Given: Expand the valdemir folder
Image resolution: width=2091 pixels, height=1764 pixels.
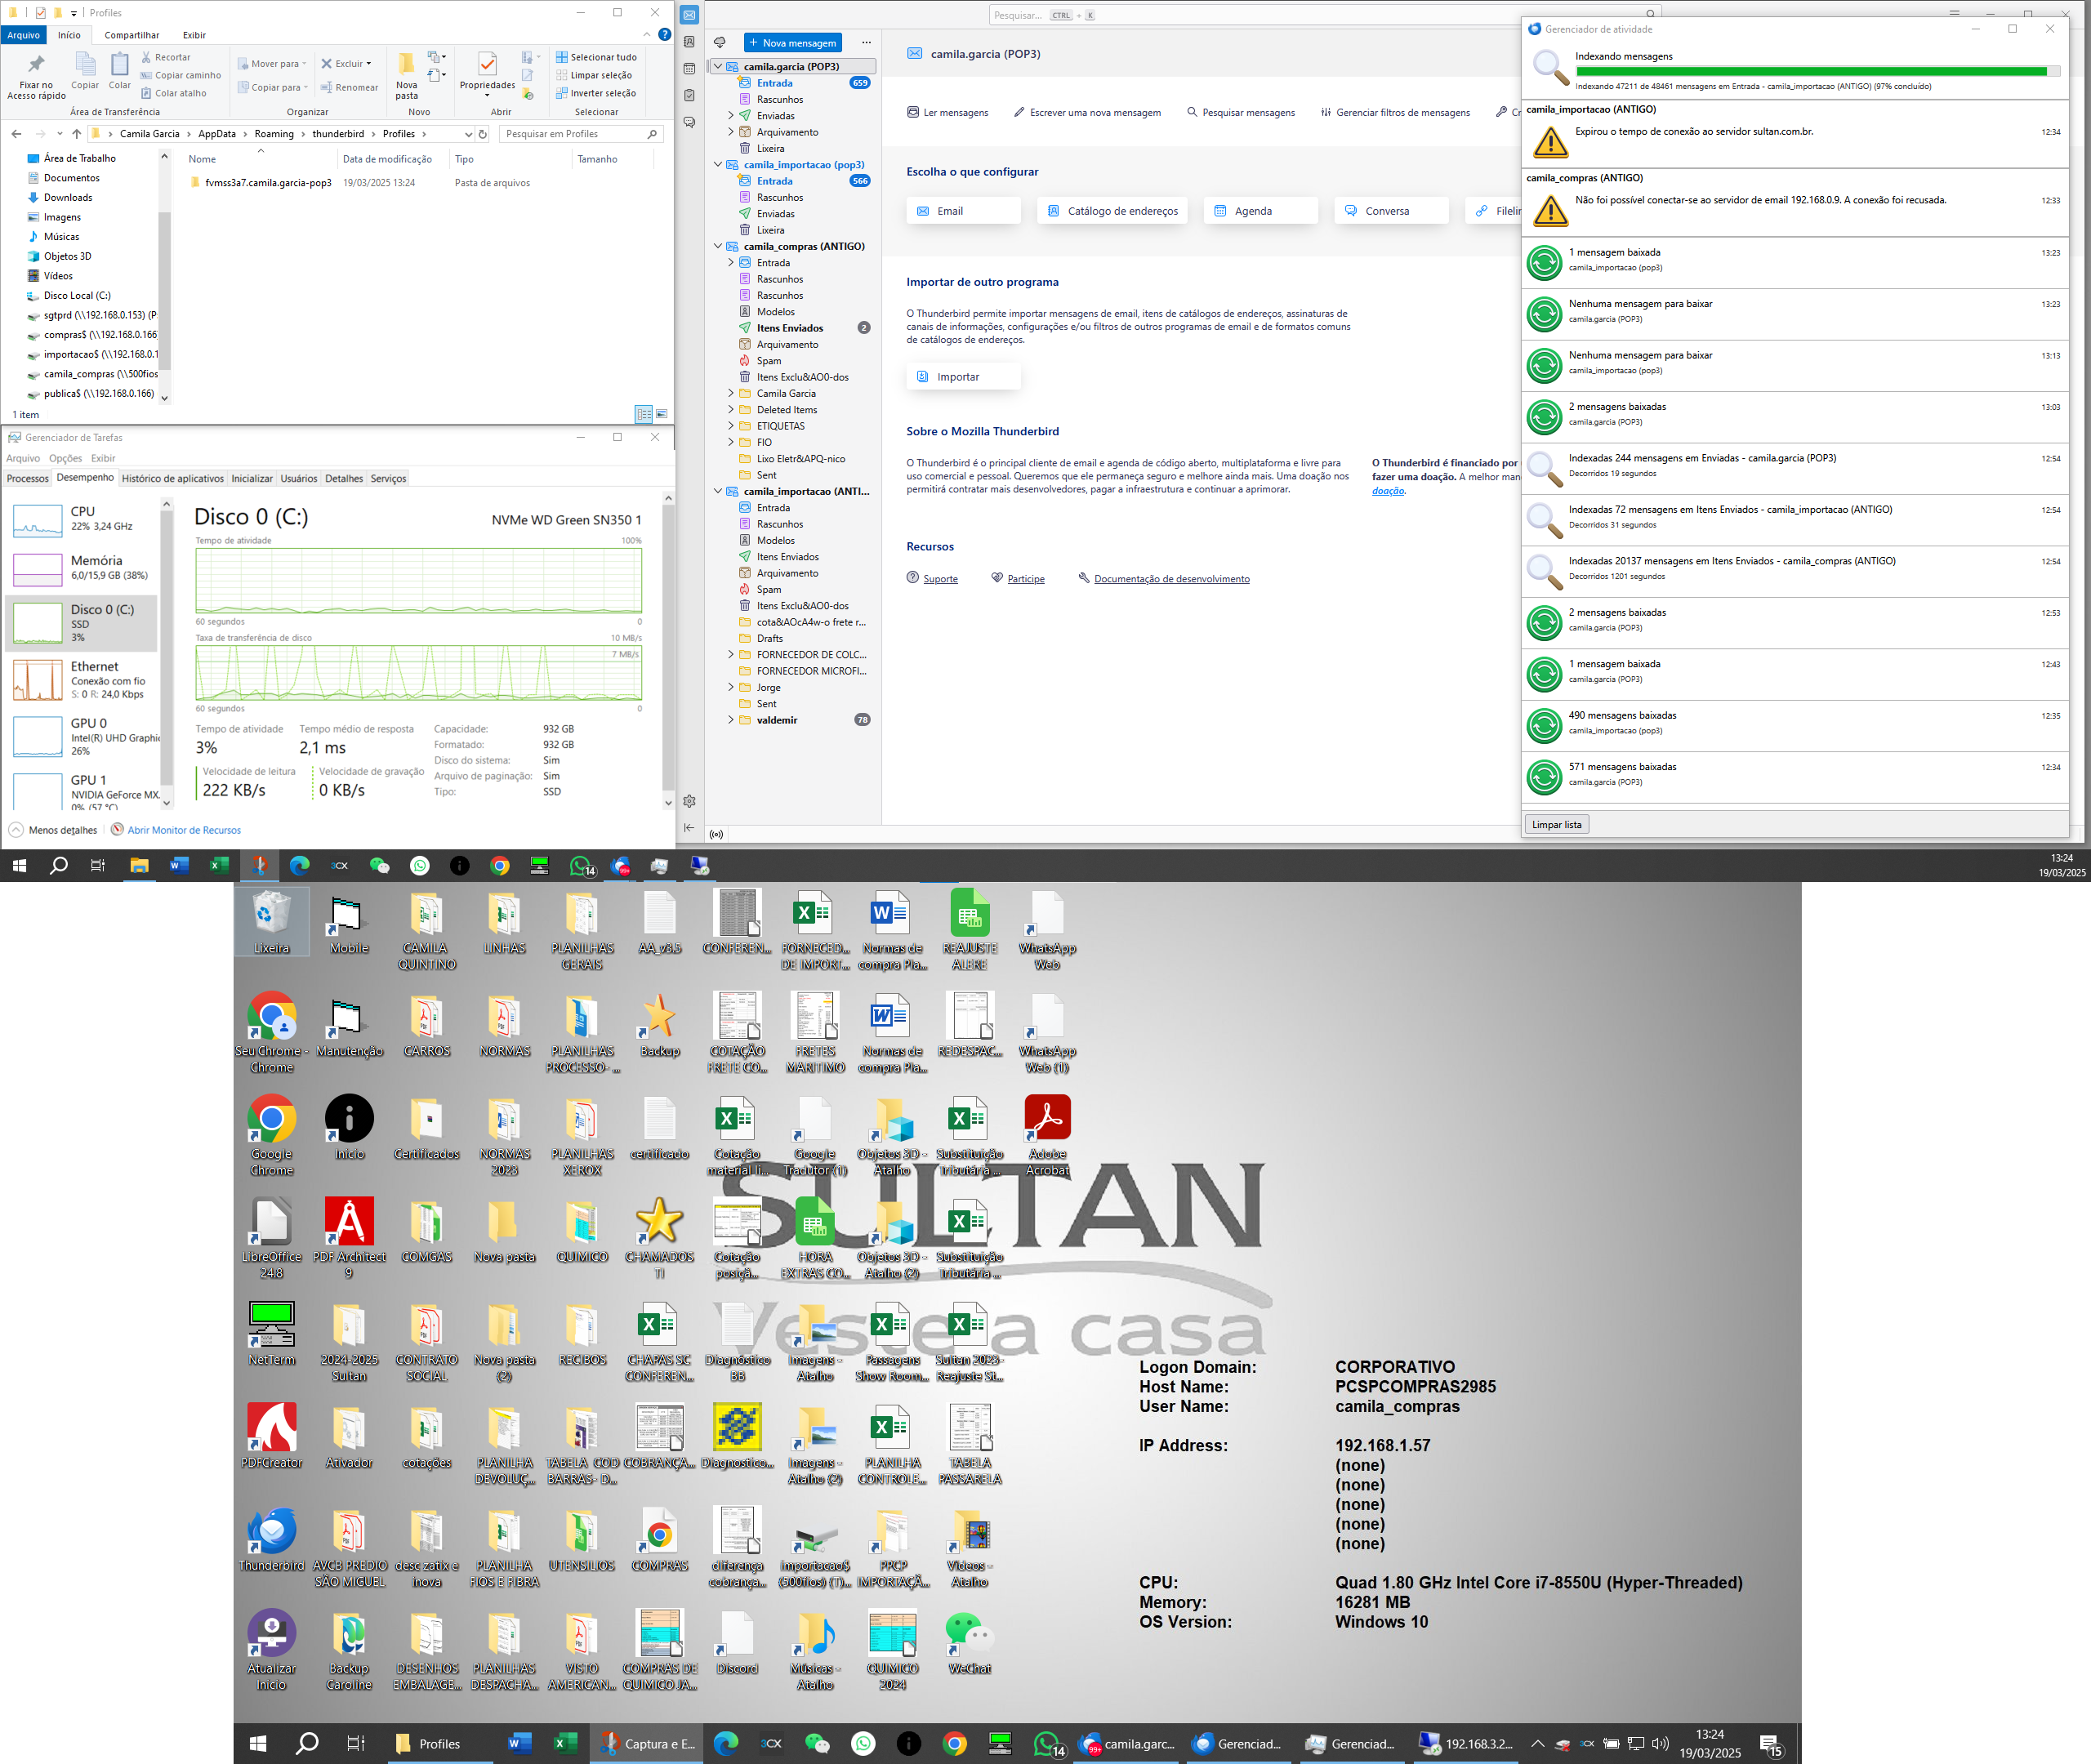Looking at the screenshot, I should tap(730, 720).
